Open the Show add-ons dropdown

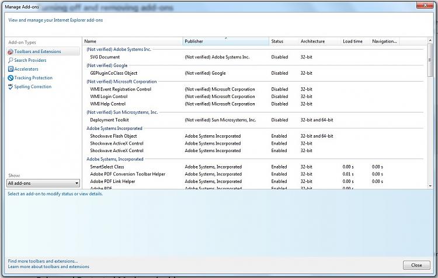pyautogui.click(x=43, y=183)
